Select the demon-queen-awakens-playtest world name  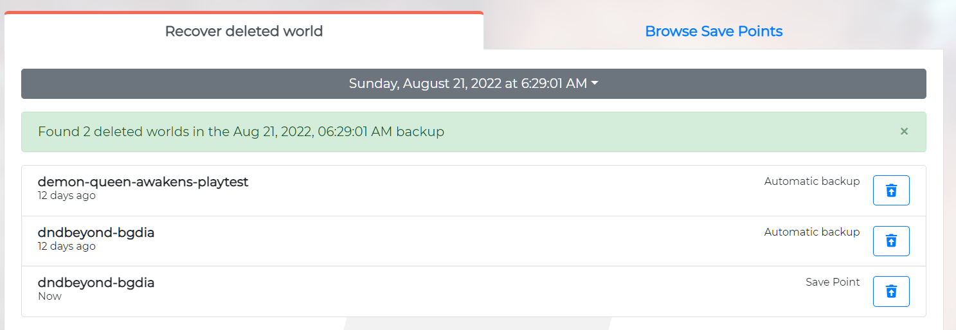click(143, 182)
